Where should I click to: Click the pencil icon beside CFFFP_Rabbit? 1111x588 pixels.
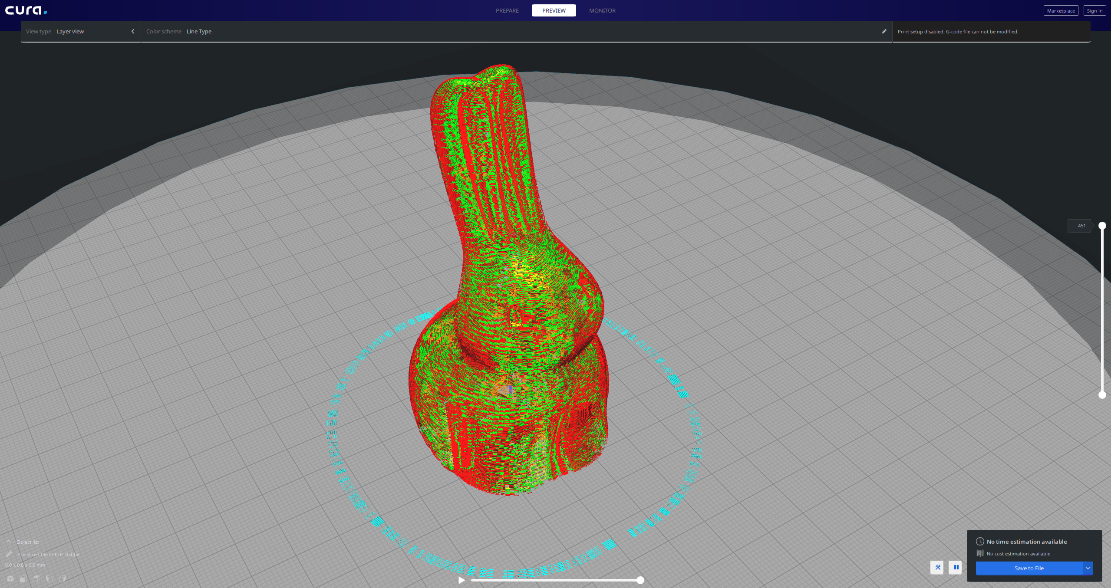pos(8,554)
